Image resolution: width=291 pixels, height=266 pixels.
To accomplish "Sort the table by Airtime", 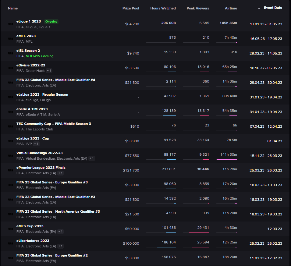I will (x=231, y=8).
